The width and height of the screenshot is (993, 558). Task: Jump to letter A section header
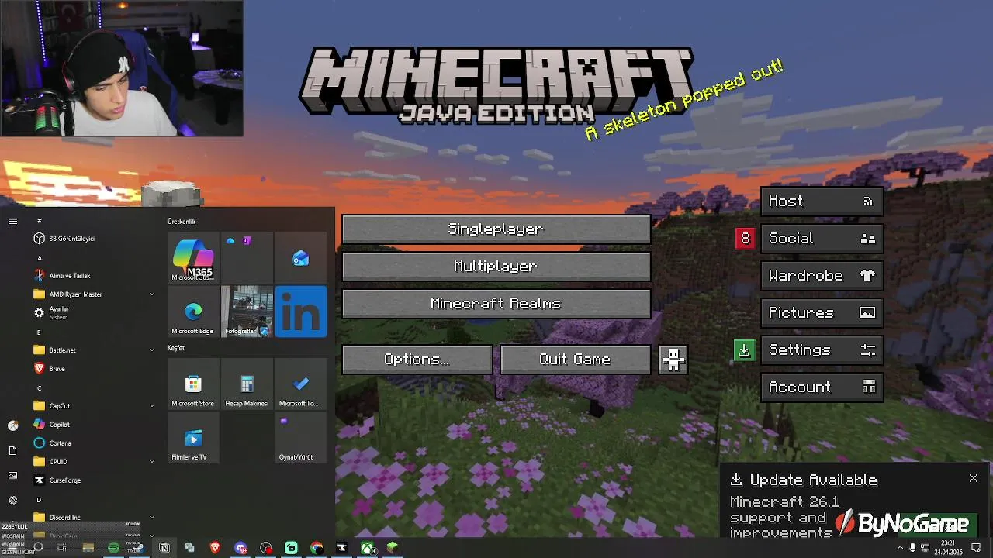pyautogui.click(x=40, y=258)
